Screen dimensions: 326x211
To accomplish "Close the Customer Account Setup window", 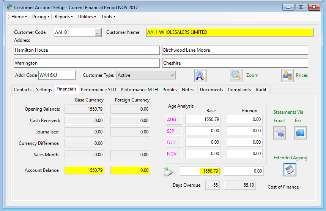I will (314, 7).
